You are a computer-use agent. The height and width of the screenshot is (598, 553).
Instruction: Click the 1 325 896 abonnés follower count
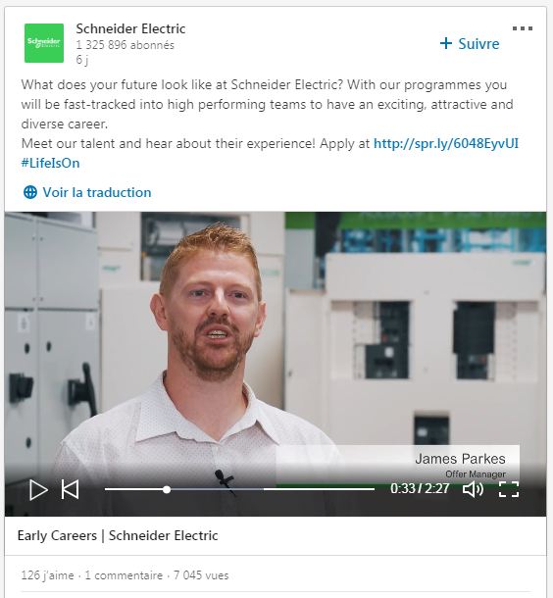point(126,45)
